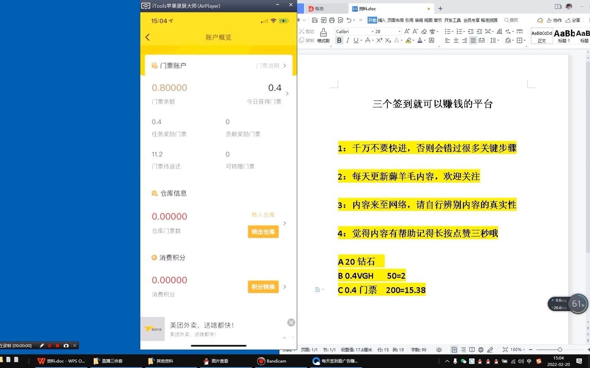Open 门票说明 link in phone app
This screenshot has width=590, height=368.
271,66
